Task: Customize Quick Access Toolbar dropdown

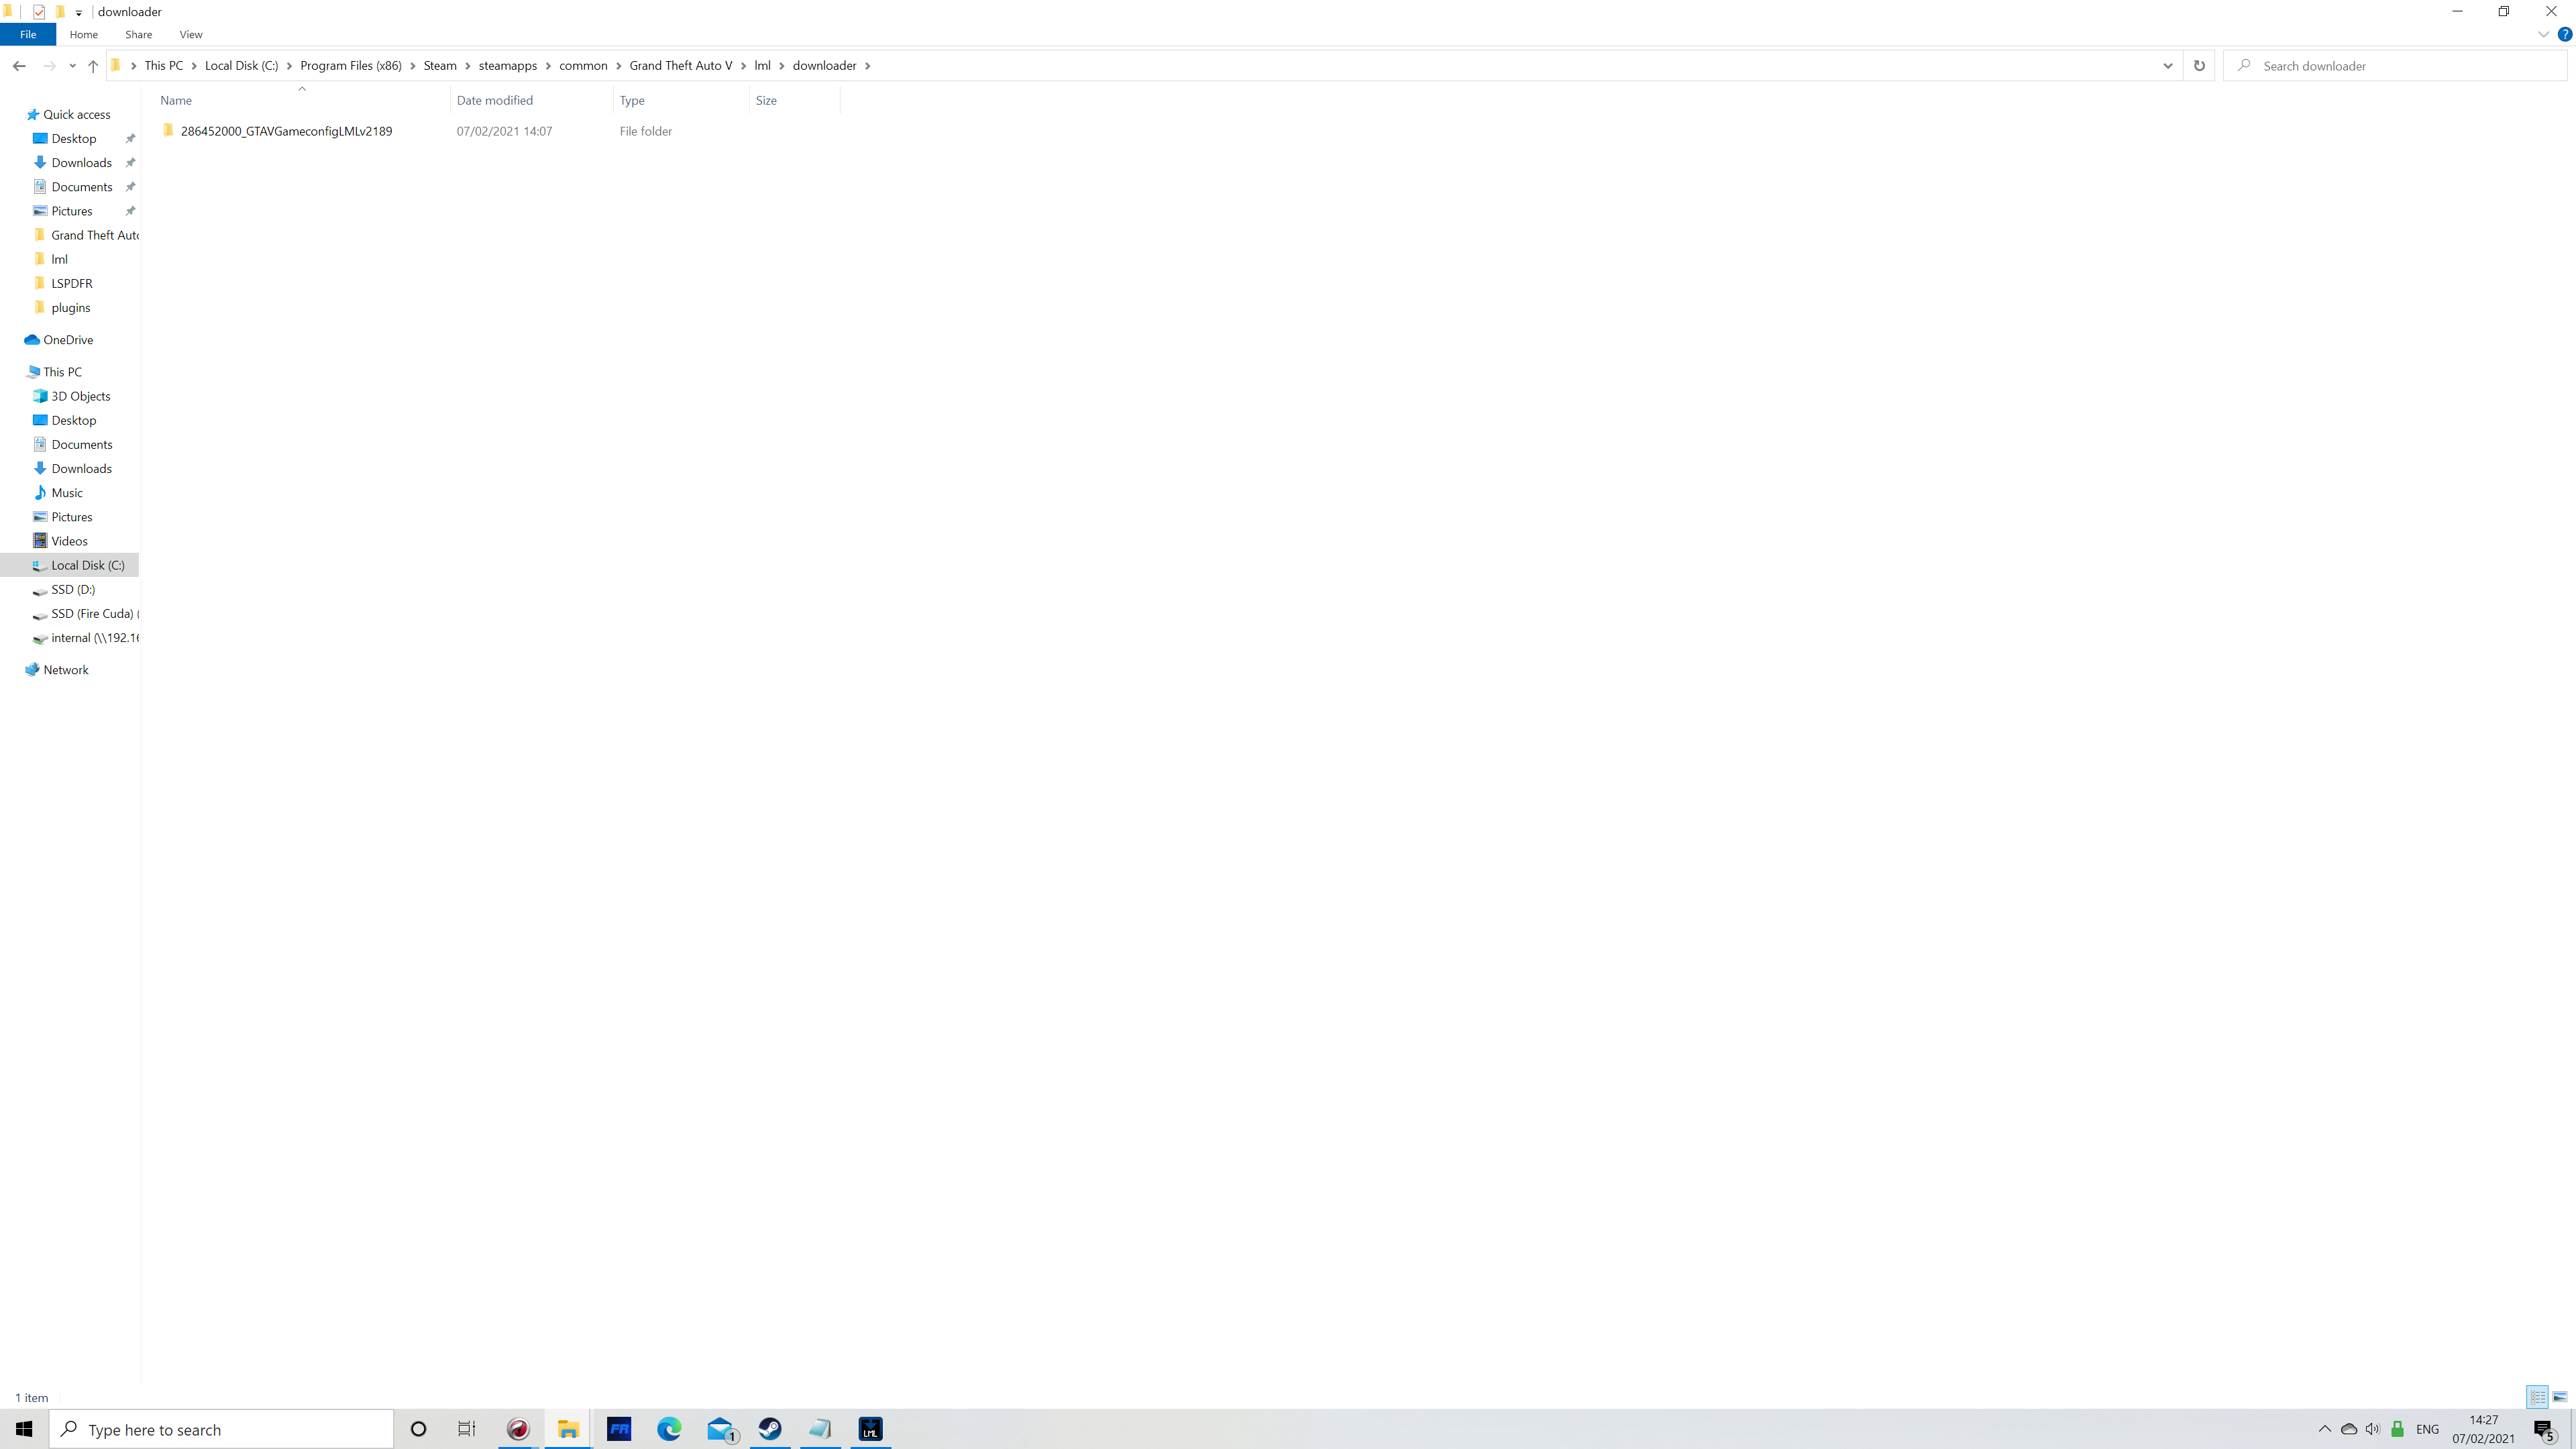Action: point(78,13)
